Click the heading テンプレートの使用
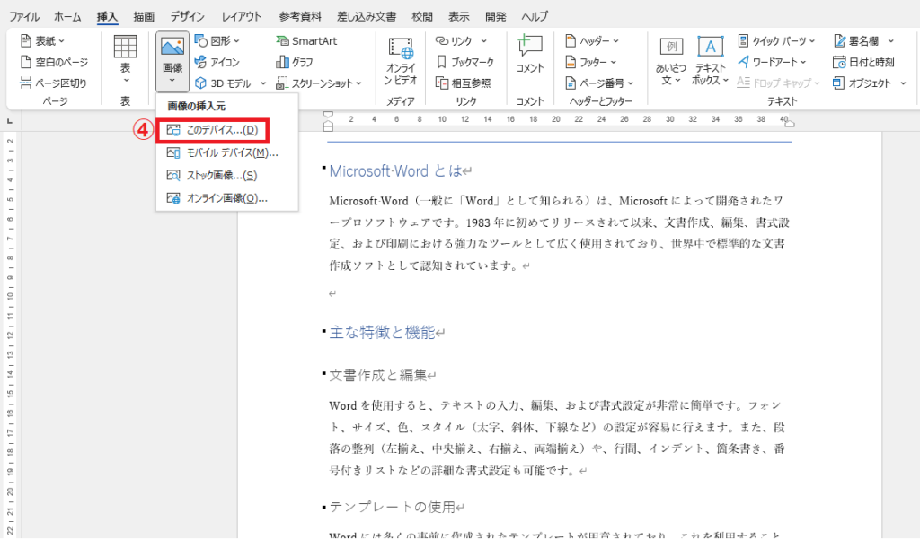Viewport: 920px width, 539px height. click(x=392, y=507)
